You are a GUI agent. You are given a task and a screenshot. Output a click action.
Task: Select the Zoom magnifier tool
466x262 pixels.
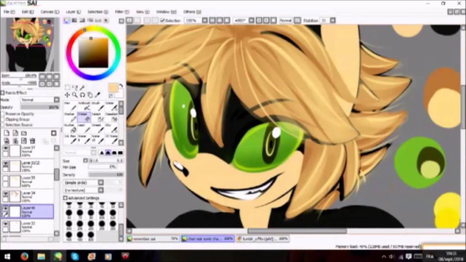point(75,95)
